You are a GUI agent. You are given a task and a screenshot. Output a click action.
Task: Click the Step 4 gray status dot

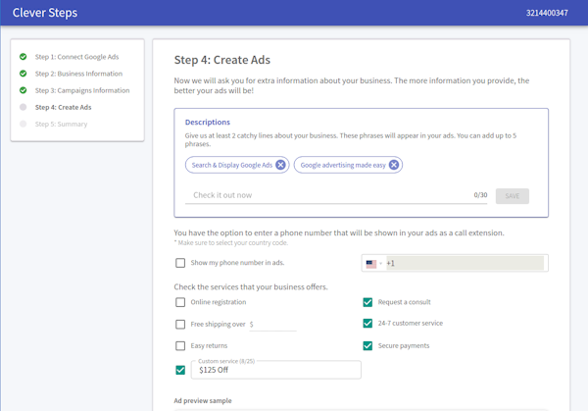pyautogui.click(x=23, y=107)
